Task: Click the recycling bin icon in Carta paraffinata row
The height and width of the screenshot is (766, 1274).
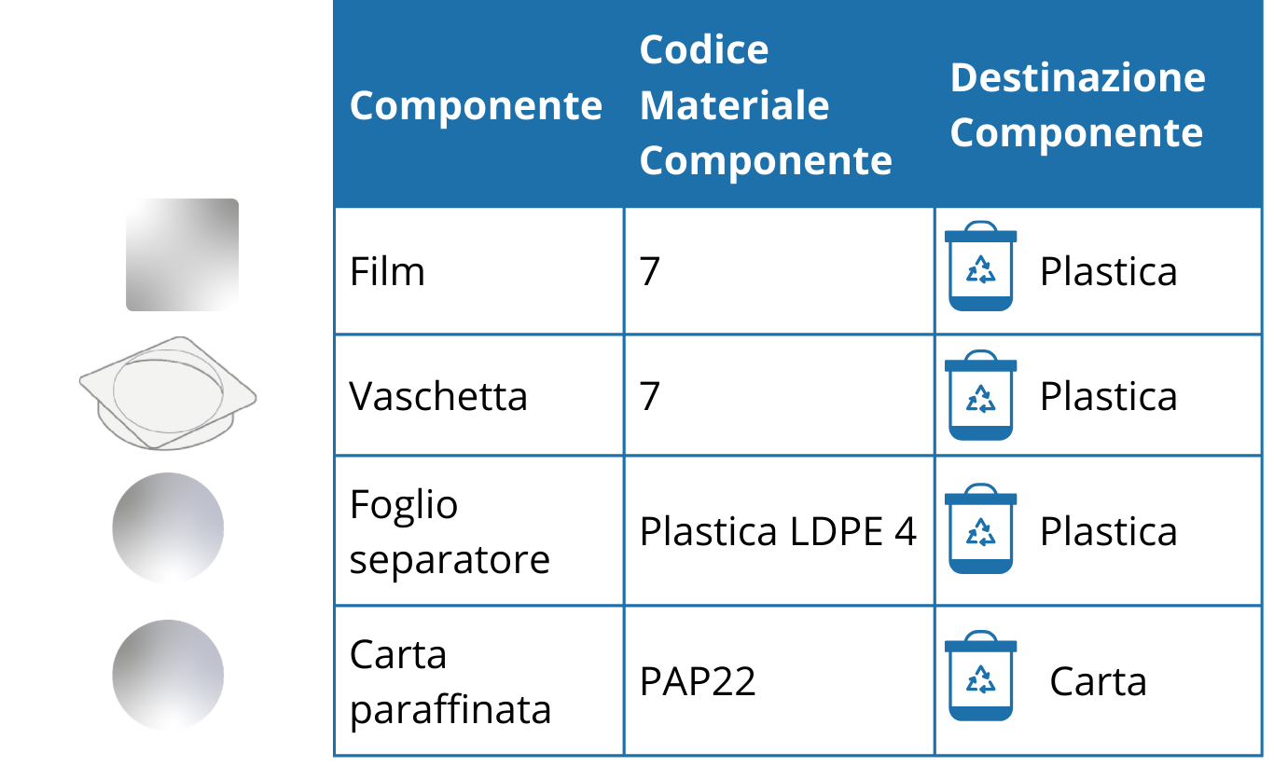Action: [980, 676]
